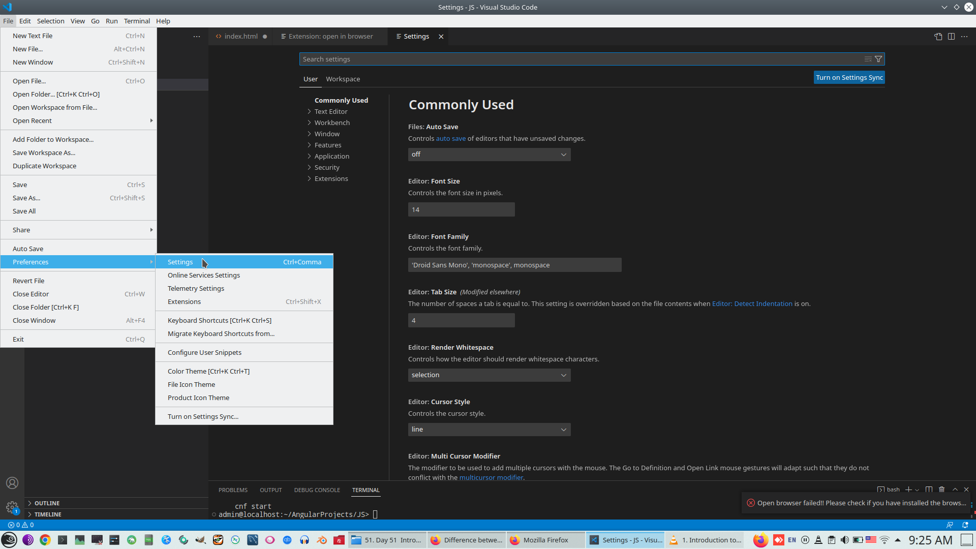Open the Editor: Detect Indentation link

752,303
